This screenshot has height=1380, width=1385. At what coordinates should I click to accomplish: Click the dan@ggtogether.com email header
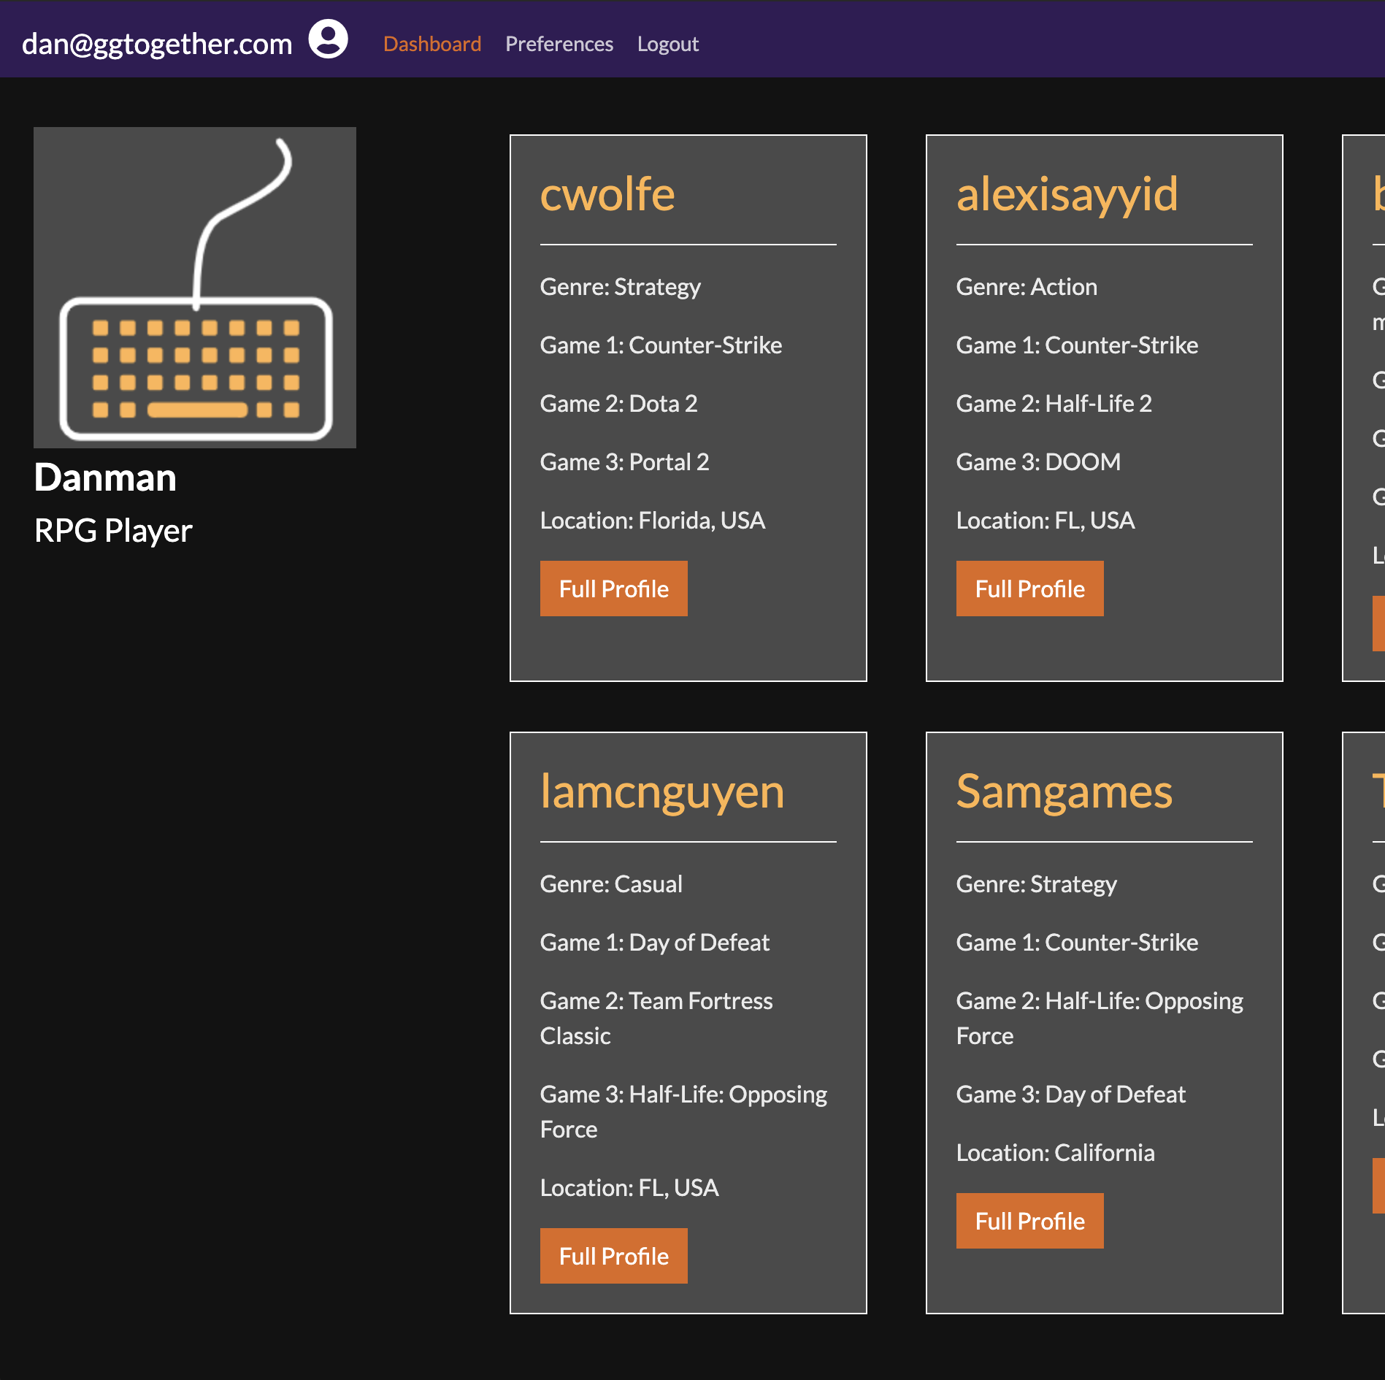pos(157,45)
